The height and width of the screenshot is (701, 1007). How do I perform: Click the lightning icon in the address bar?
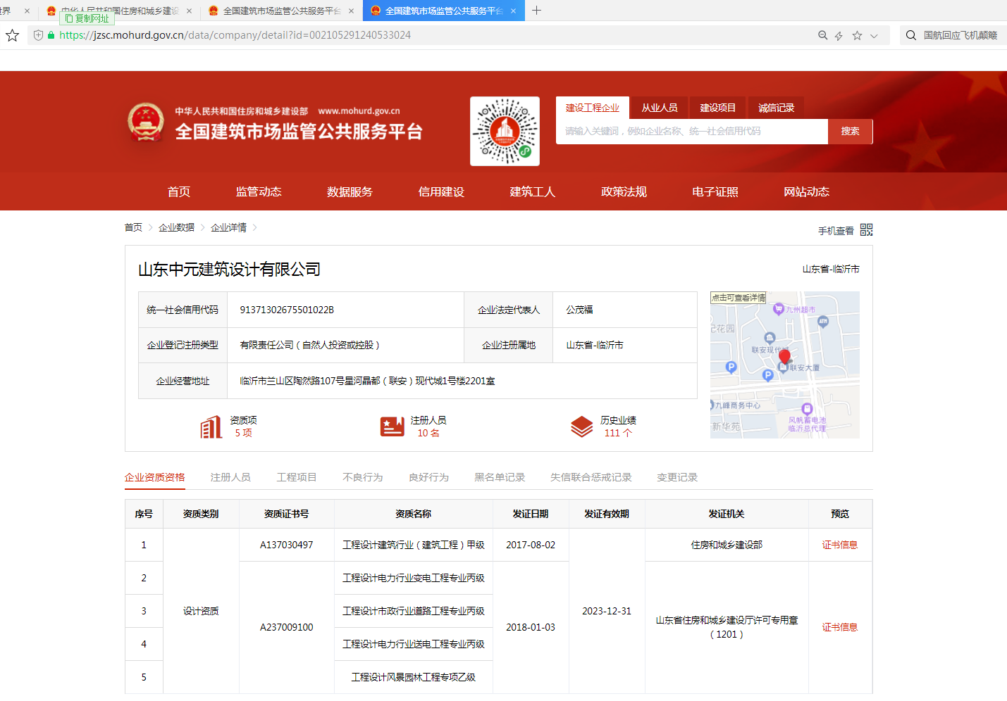click(x=838, y=34)
